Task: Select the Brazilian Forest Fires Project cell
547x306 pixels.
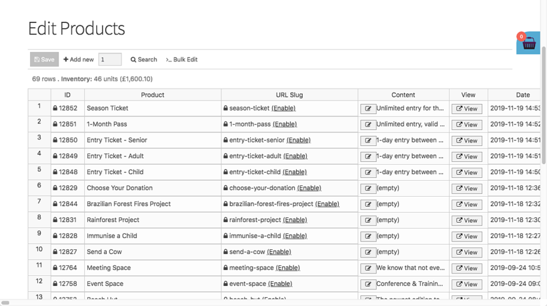Action: pyautogui.click(x=153, y=204)
